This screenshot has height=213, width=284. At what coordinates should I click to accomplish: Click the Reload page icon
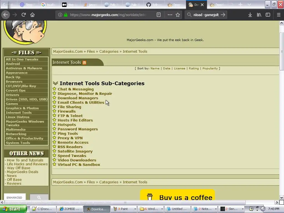pyautogui.click(x=24, y=15)
